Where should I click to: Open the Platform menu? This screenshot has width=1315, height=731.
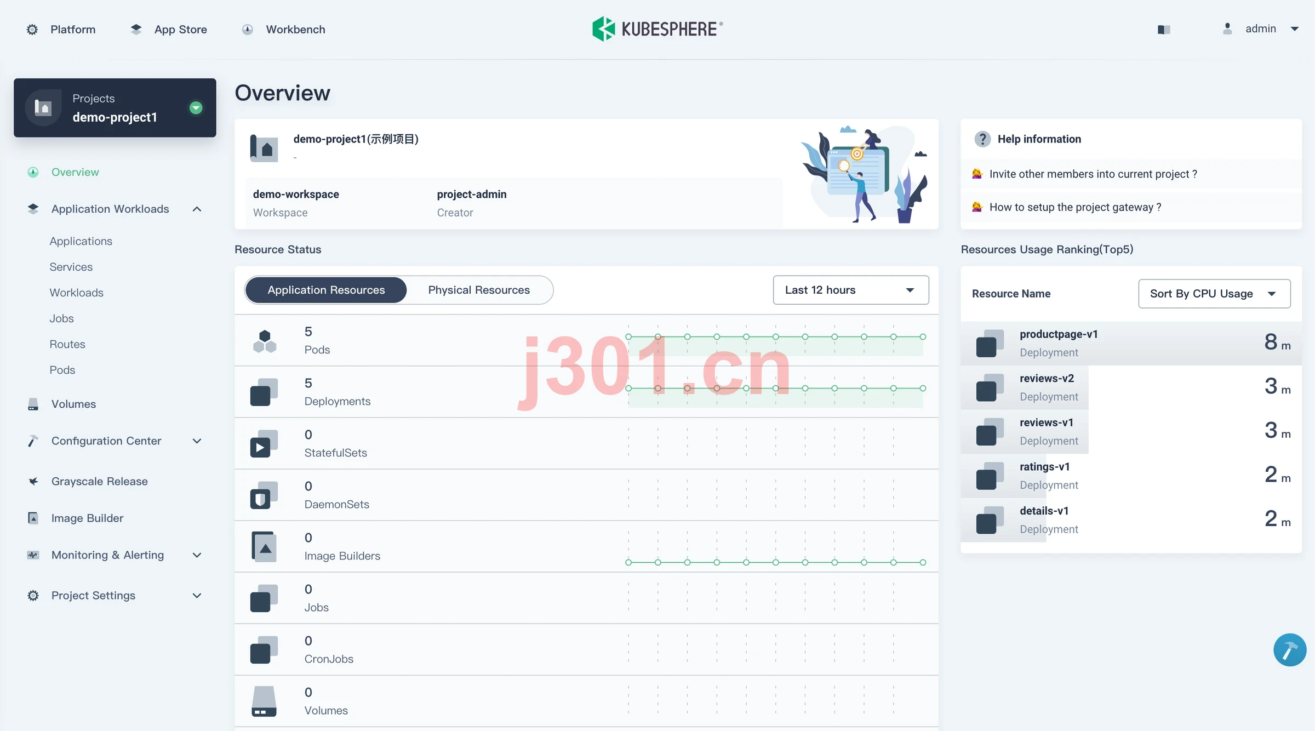pos(73,30)
